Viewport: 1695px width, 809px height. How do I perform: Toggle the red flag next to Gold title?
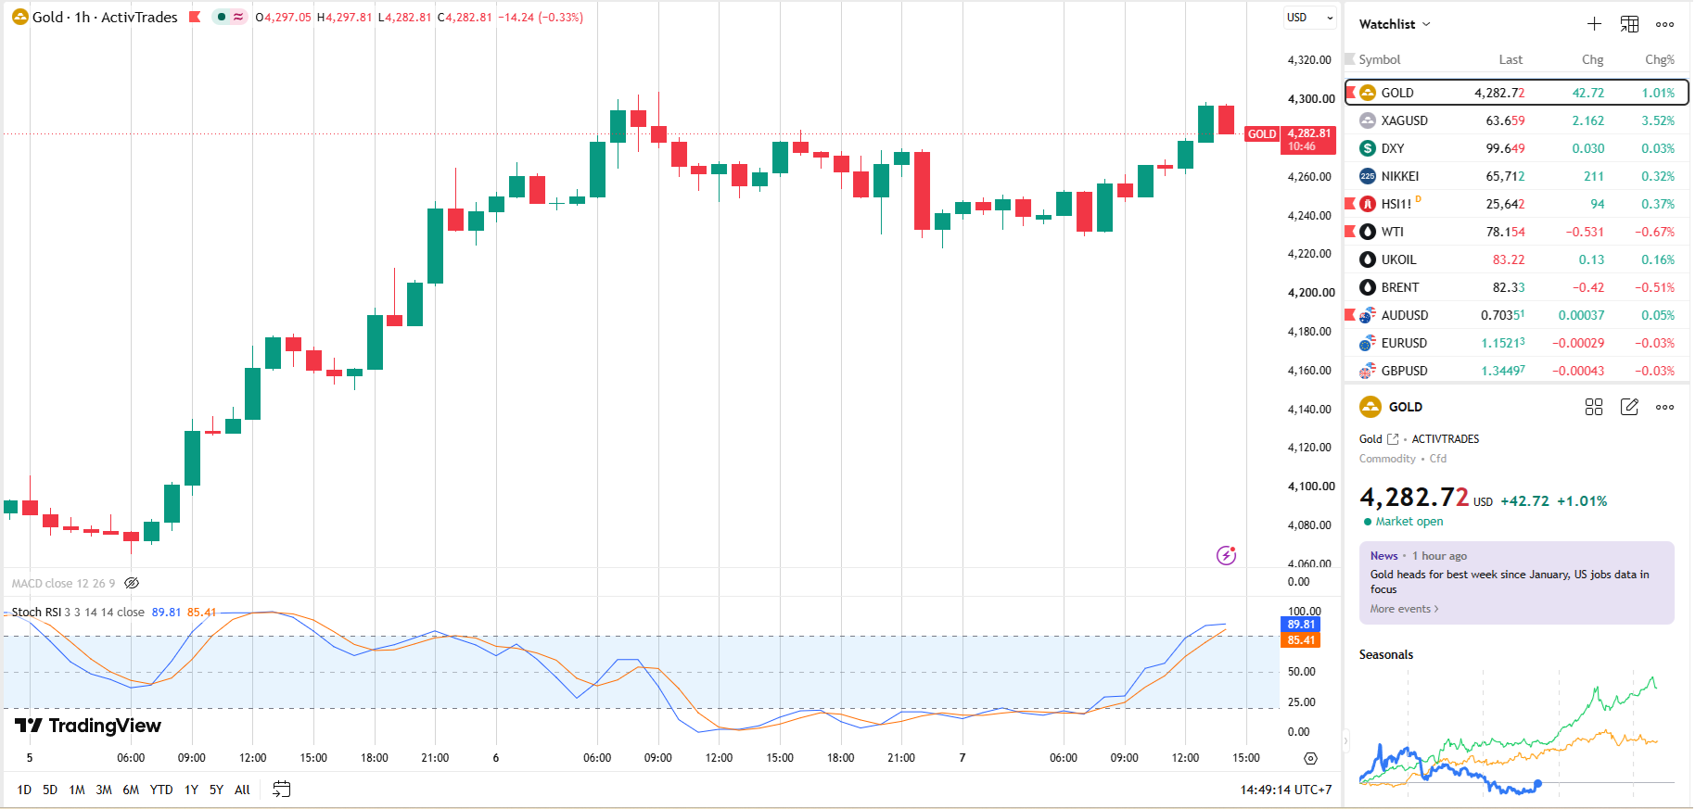195,17
